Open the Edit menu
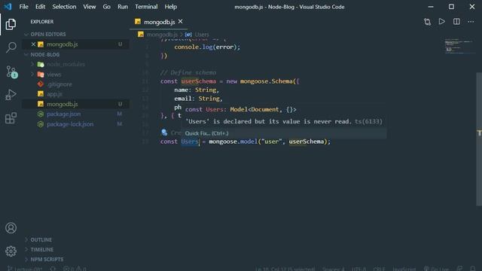 pos(40,7)
